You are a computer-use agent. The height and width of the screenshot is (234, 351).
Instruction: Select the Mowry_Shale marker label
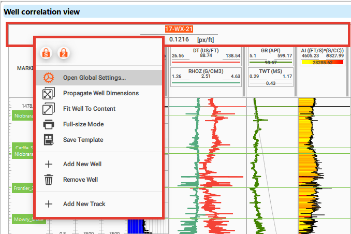point(28,219)
